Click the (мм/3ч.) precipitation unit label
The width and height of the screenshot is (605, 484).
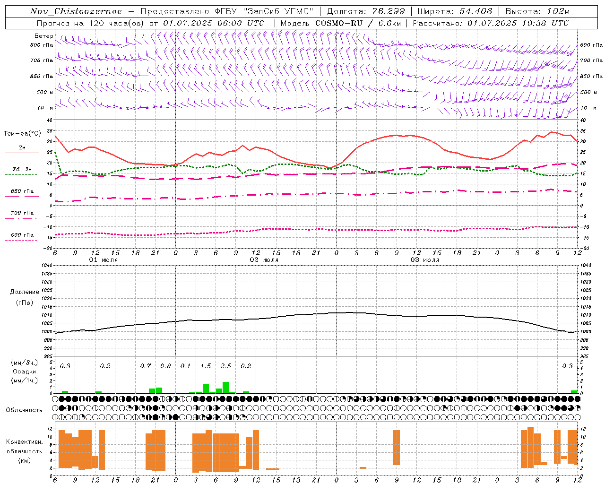click(x=25, y=363)
